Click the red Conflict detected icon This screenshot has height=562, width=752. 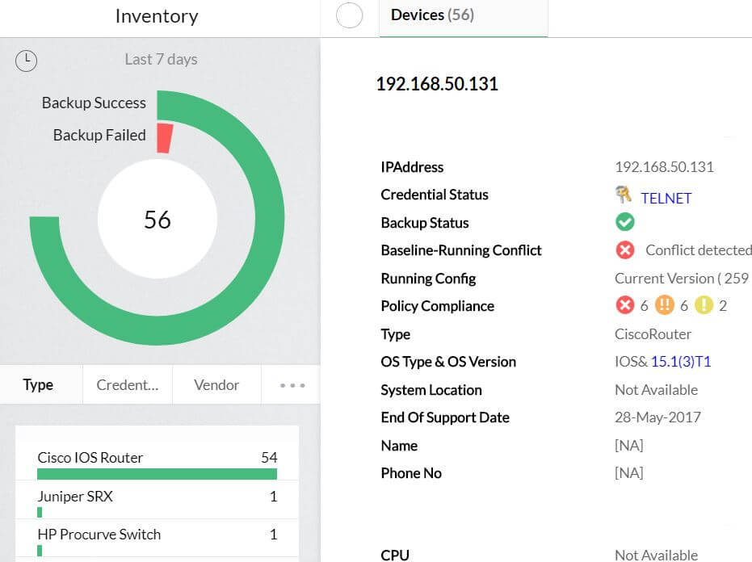click(624, 250)
